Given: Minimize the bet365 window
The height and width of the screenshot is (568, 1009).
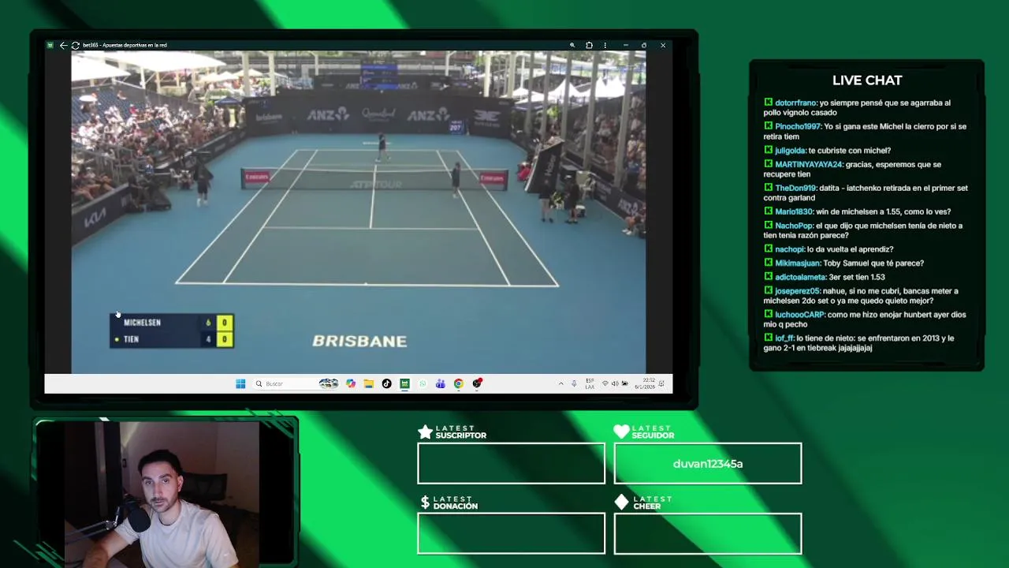Looking at the screenshot, I should point(625,46).
